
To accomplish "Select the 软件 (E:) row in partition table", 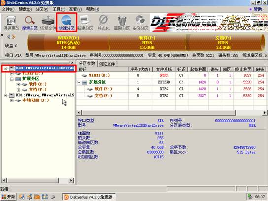I will (x=171, y=89).
